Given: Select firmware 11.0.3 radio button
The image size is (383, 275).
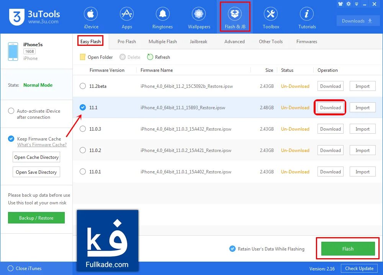Looking at the screenshot, I should [x=83, y=129].
